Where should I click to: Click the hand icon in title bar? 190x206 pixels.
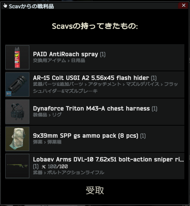[5, 6]
